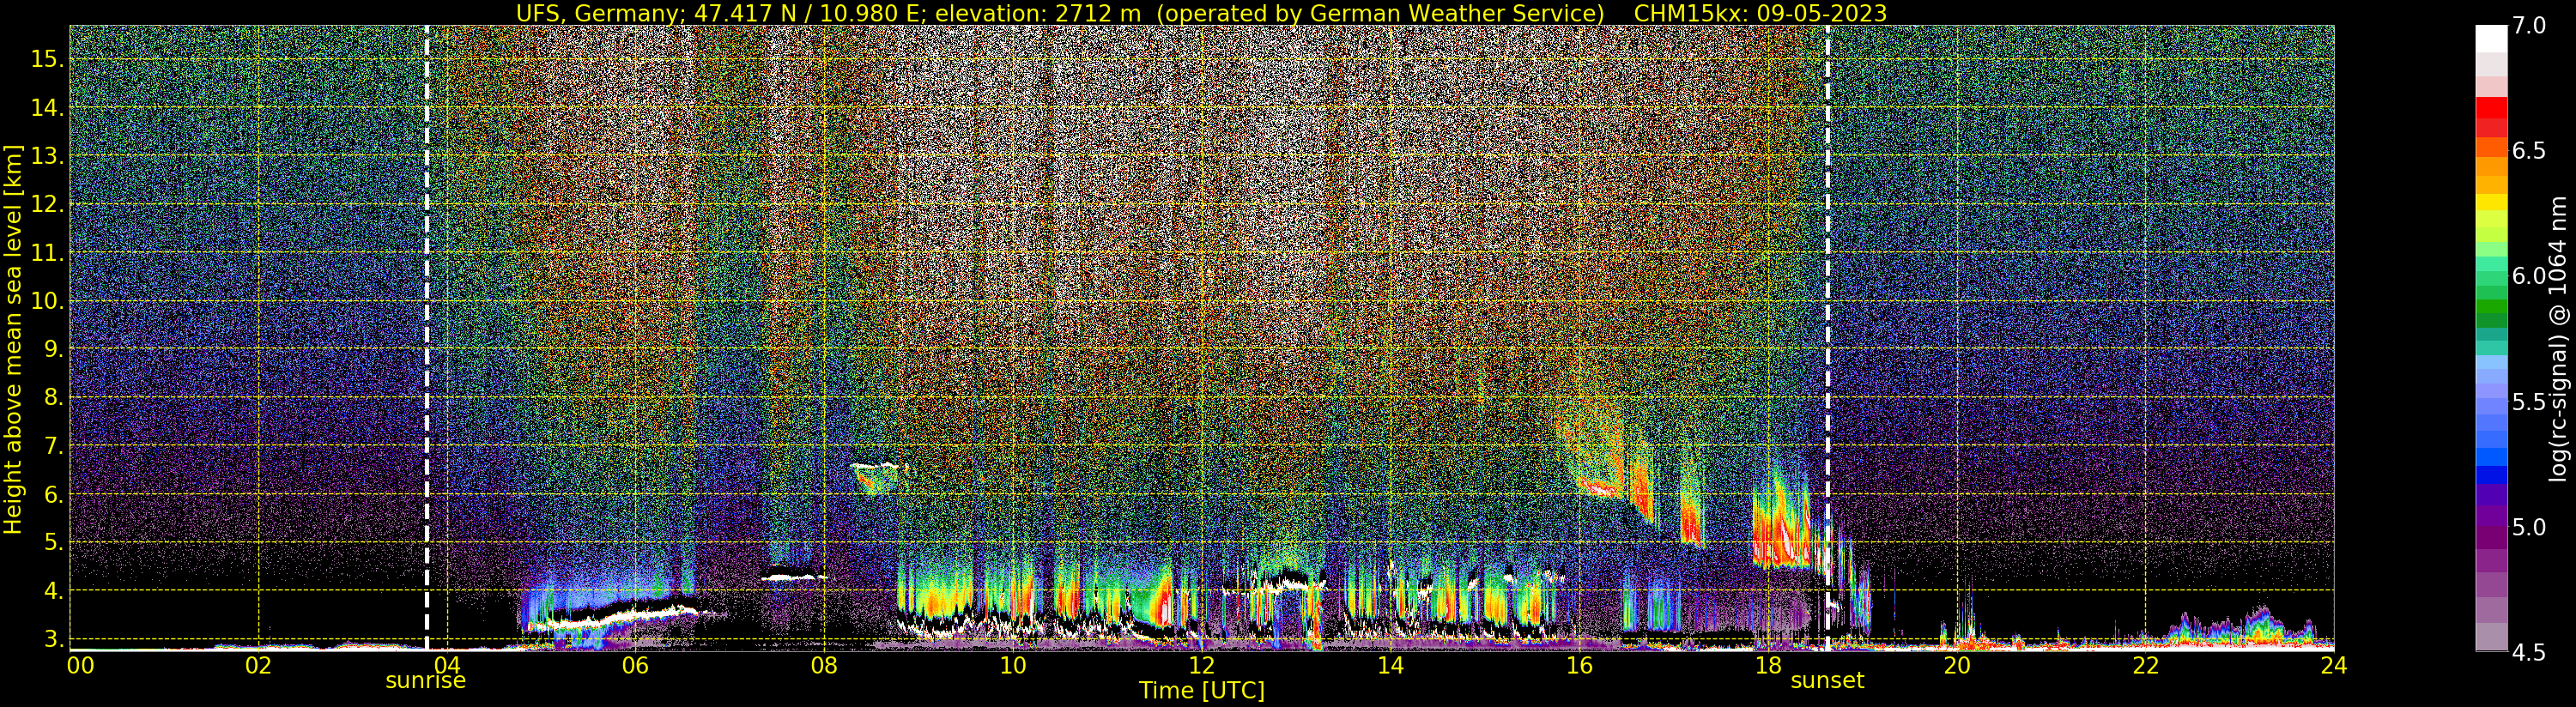2576x707 pixels.
Task: Click the height tick label '6.'
Action: click(53, 494)
